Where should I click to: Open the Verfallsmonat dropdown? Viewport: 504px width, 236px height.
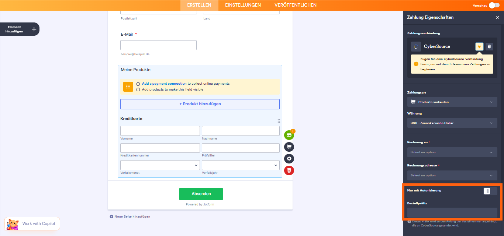160,165
